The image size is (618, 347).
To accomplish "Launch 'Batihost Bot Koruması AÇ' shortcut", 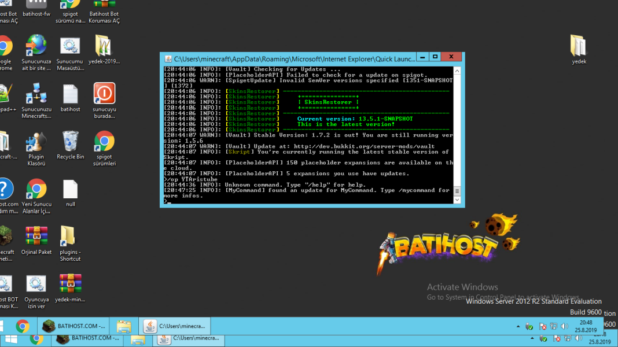I will click(104, 12).
